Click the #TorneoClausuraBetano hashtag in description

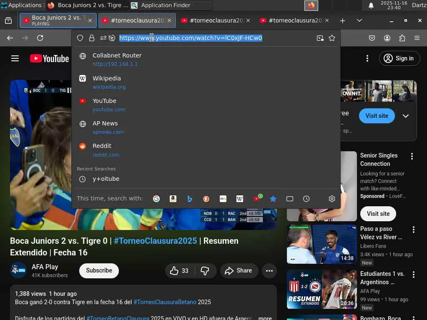[165, 302]
